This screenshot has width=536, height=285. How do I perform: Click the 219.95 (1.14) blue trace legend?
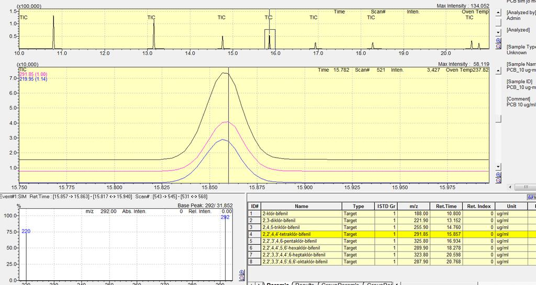[33, 79]
